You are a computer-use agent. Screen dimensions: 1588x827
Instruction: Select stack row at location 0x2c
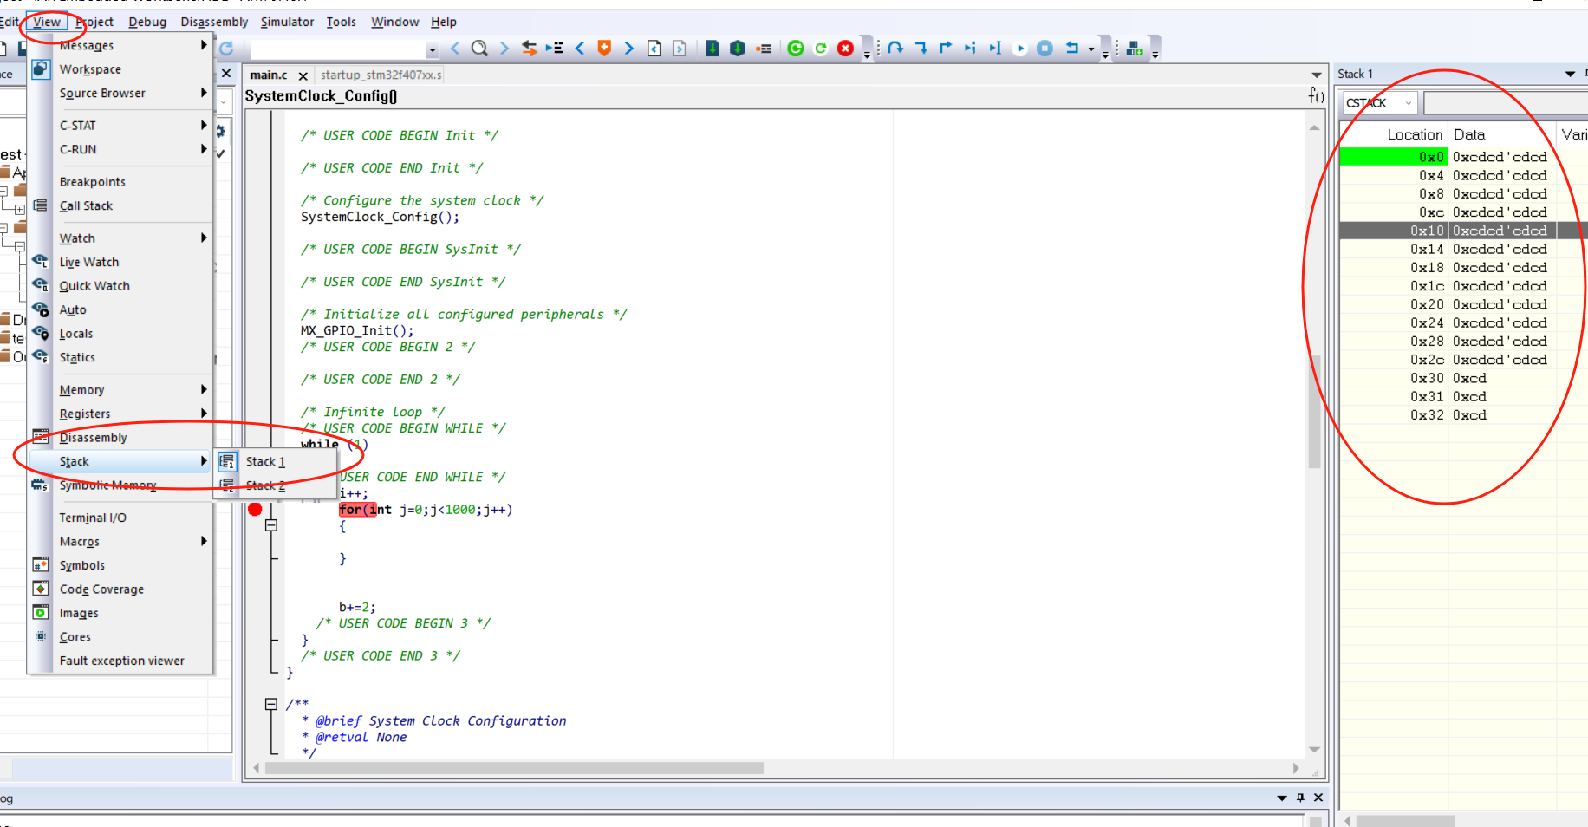pos(1463,360)
